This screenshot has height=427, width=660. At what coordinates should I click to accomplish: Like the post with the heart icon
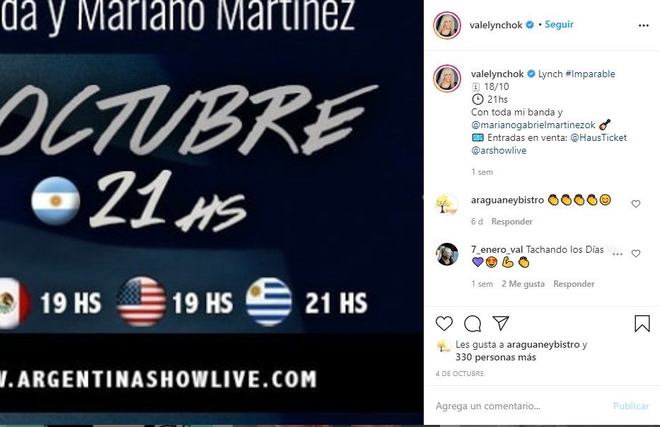(444, 324)
